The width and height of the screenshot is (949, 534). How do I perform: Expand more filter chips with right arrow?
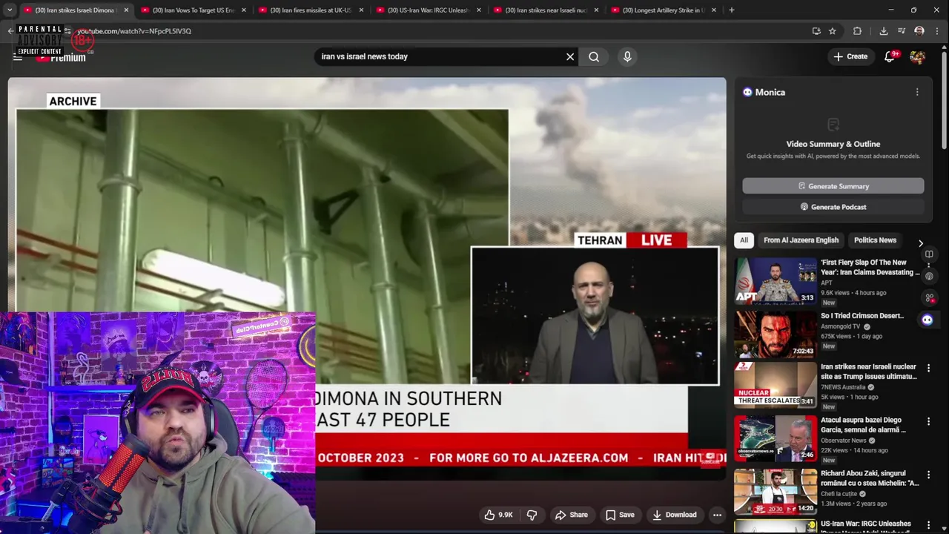click(x=921, y=243)
